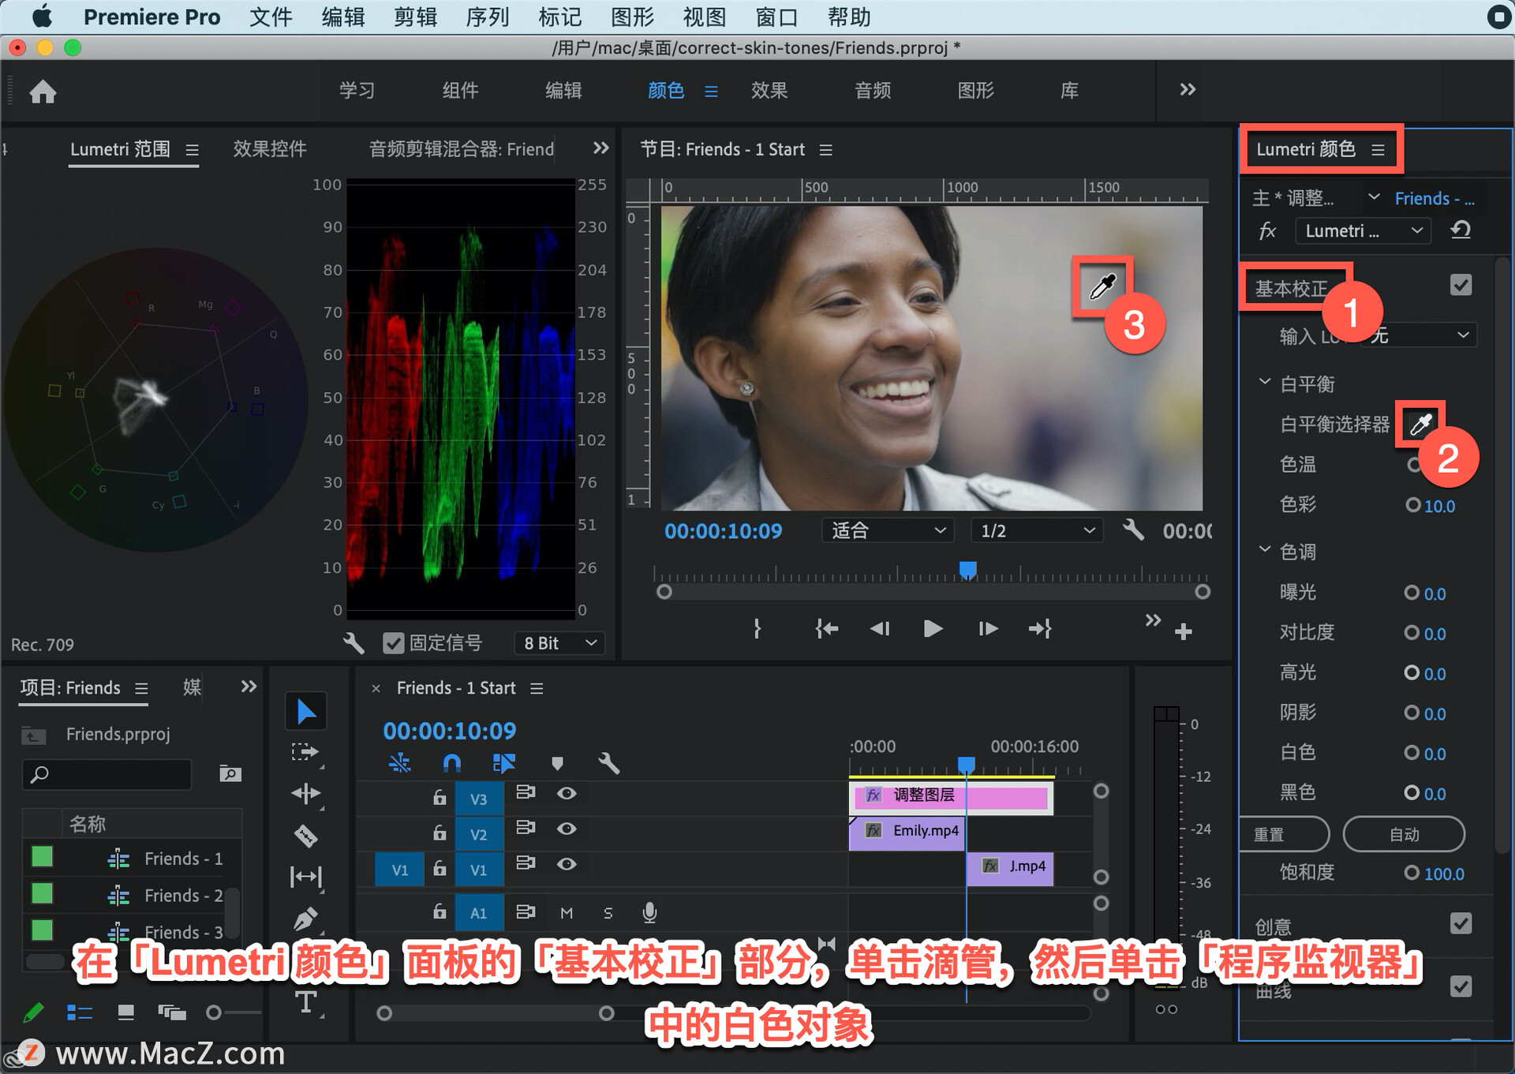Select the Razor tool in tools panel
This screenshot has height=1074, width=1515.
coord(306,835)
